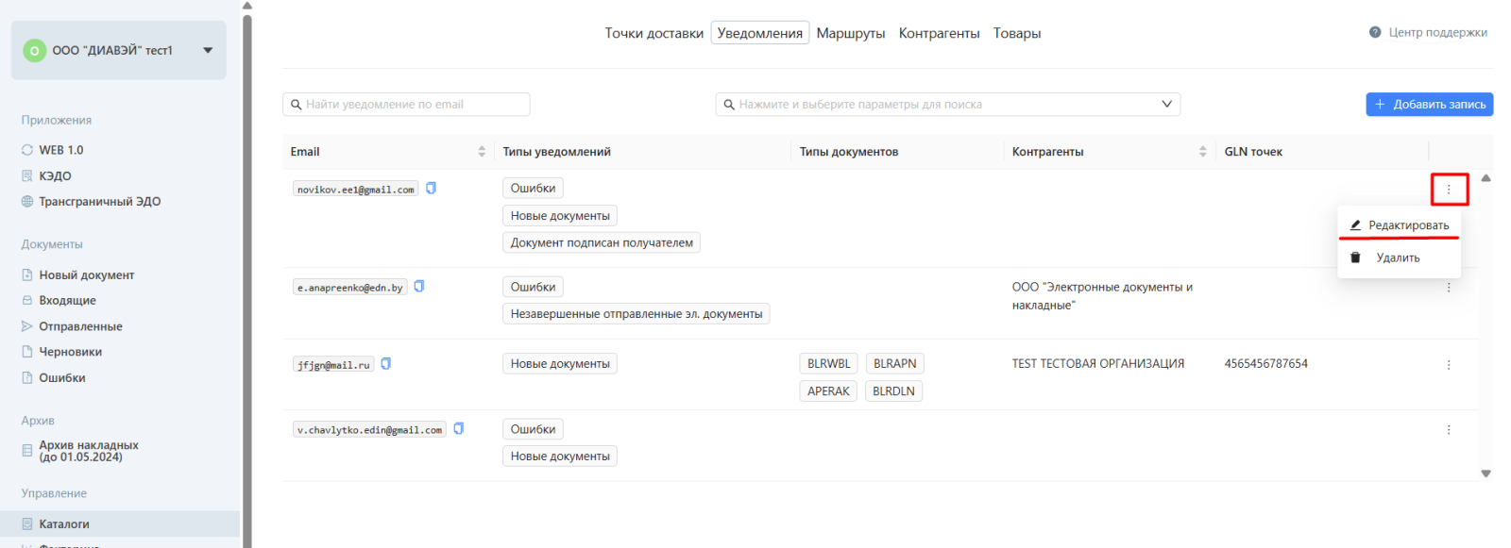Copy the e.anapreenko@edn.by email address
The image size is (1511, 548).
(419, 287)
